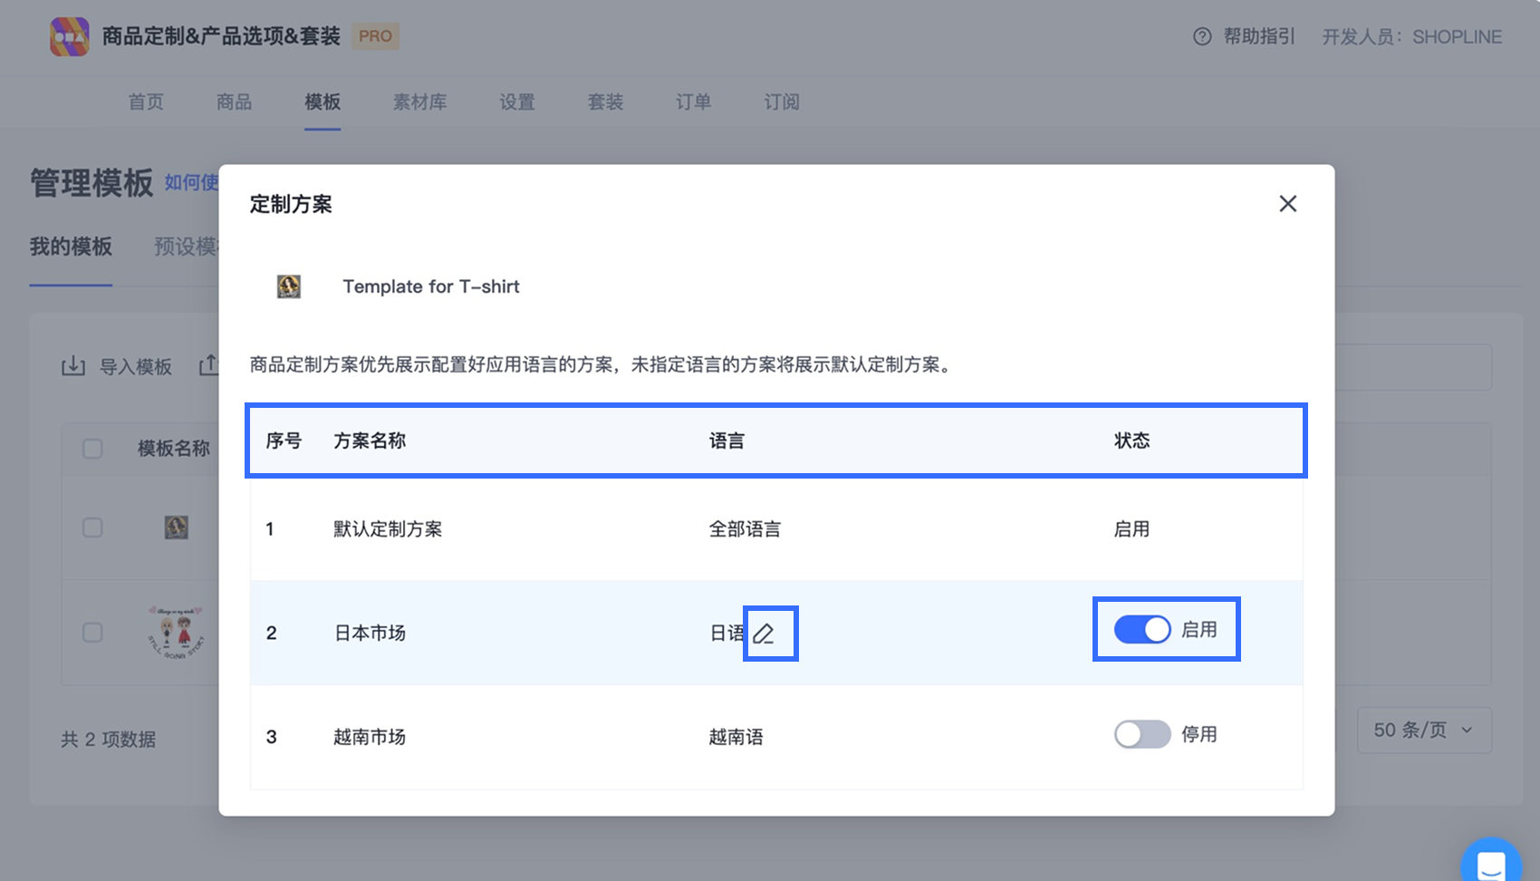The image size is (1540, 881).
Task: Disable the 日本市场 status toggle
Action: pyautogui.click(x=1142, y=630)
